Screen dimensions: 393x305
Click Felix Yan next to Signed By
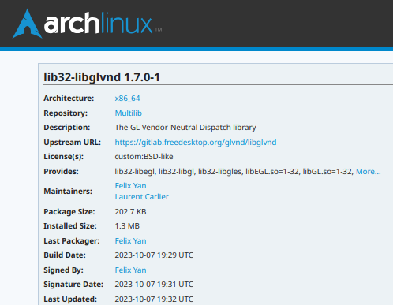pos(130,270)
